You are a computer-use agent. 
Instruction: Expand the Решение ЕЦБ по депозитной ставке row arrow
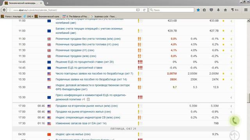point(231,68)
